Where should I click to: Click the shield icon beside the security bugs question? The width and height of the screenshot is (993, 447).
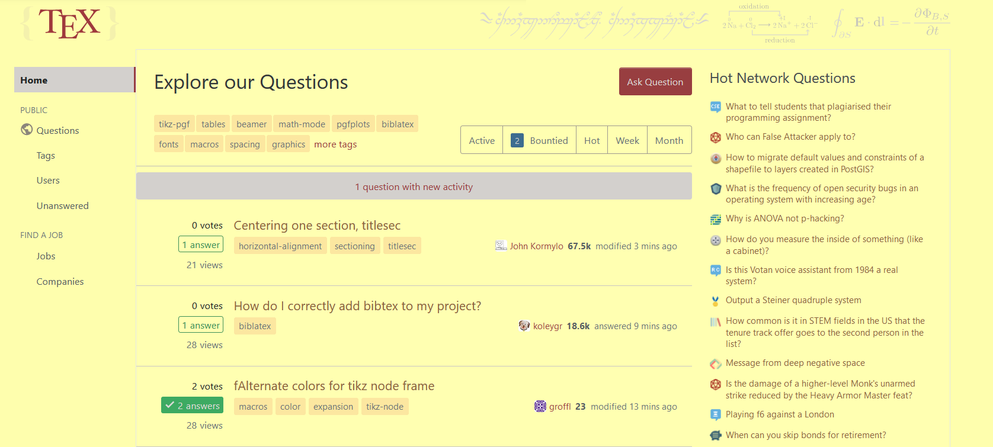pos(715,189)
